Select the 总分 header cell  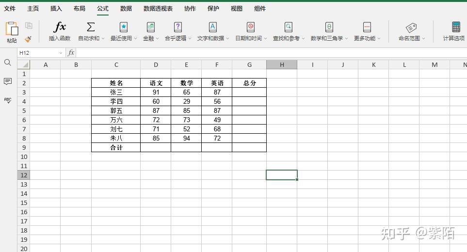[249, 83]
